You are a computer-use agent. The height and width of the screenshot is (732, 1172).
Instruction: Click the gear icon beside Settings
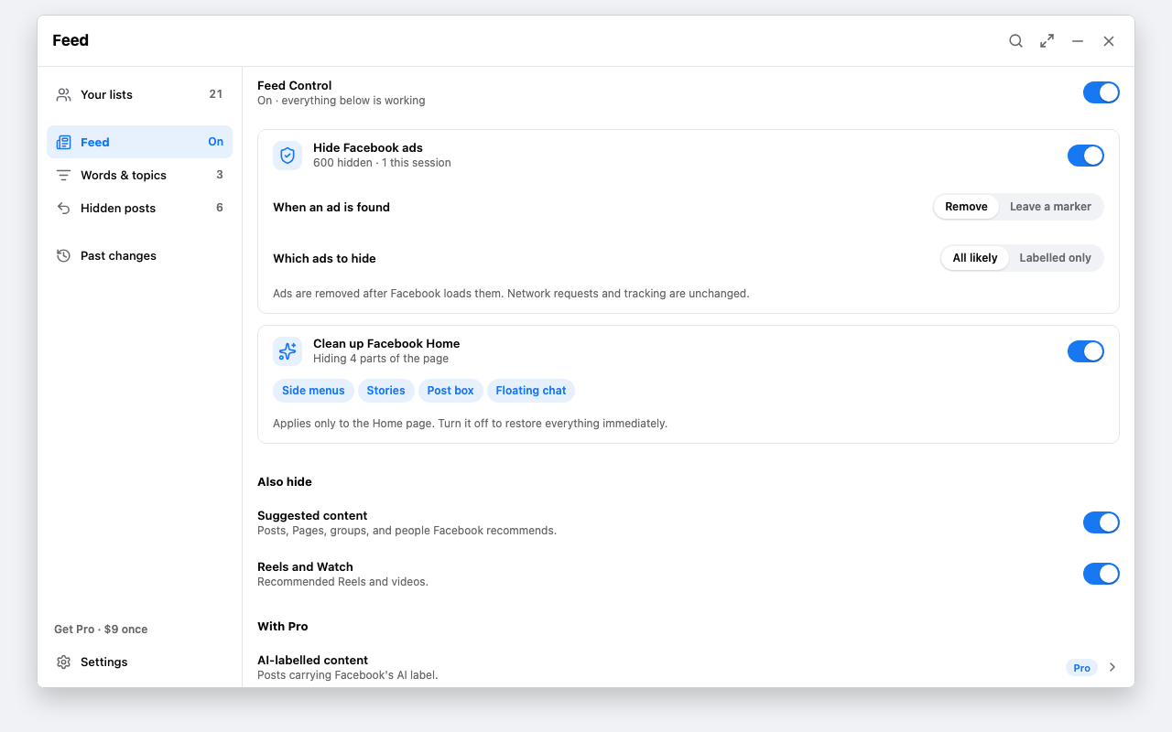point(63,662)
